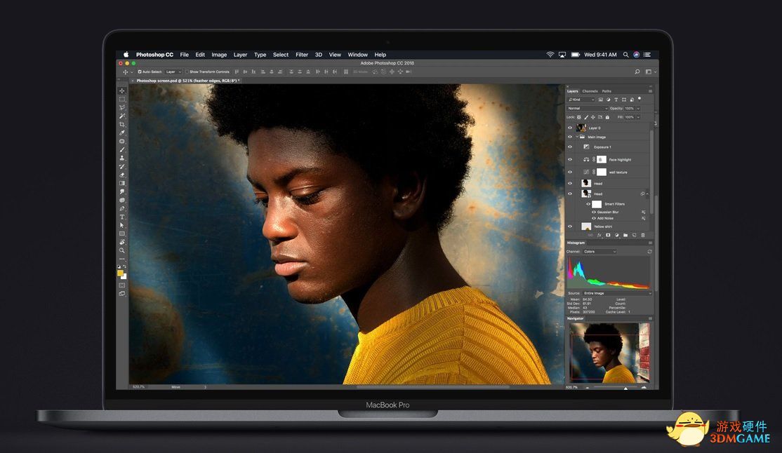Select the Lasso tool

pos(122,108)
